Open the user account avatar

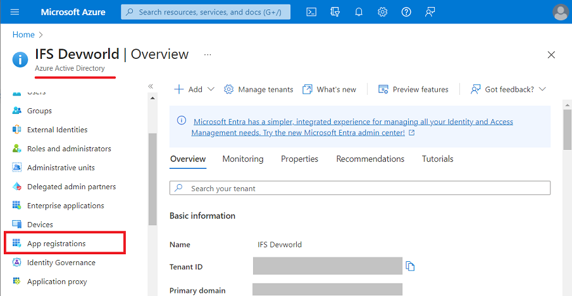(x=561, y=12)
